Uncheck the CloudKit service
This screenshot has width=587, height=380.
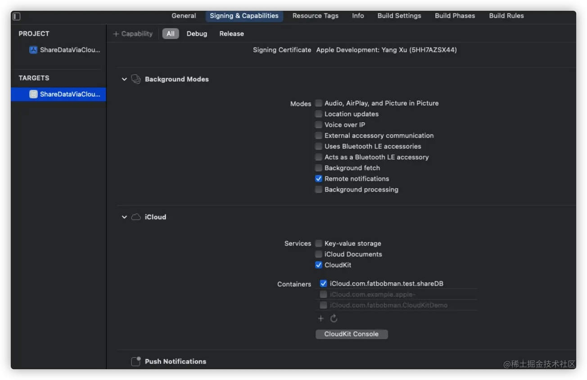click(319, 265)
